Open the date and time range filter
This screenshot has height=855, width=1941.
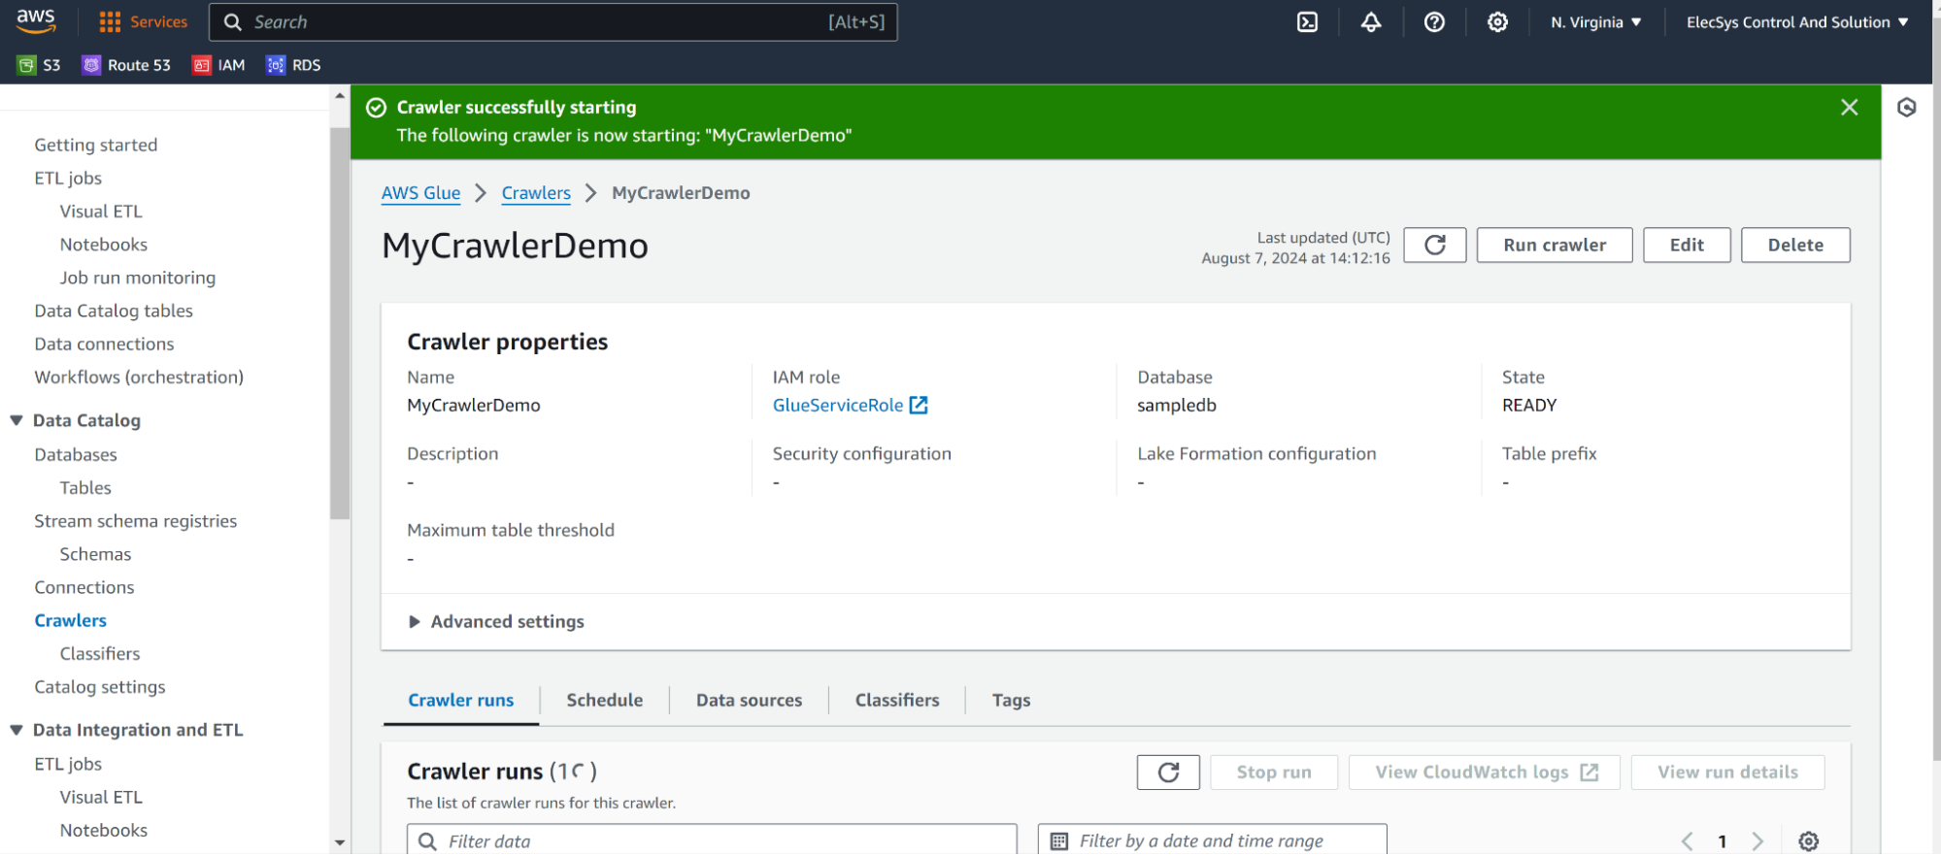pos(1212,840)
